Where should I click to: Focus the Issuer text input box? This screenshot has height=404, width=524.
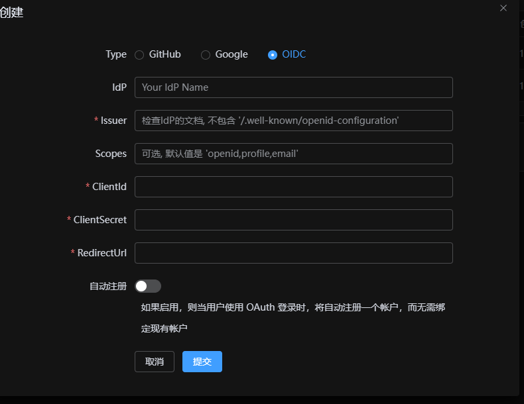293,121
